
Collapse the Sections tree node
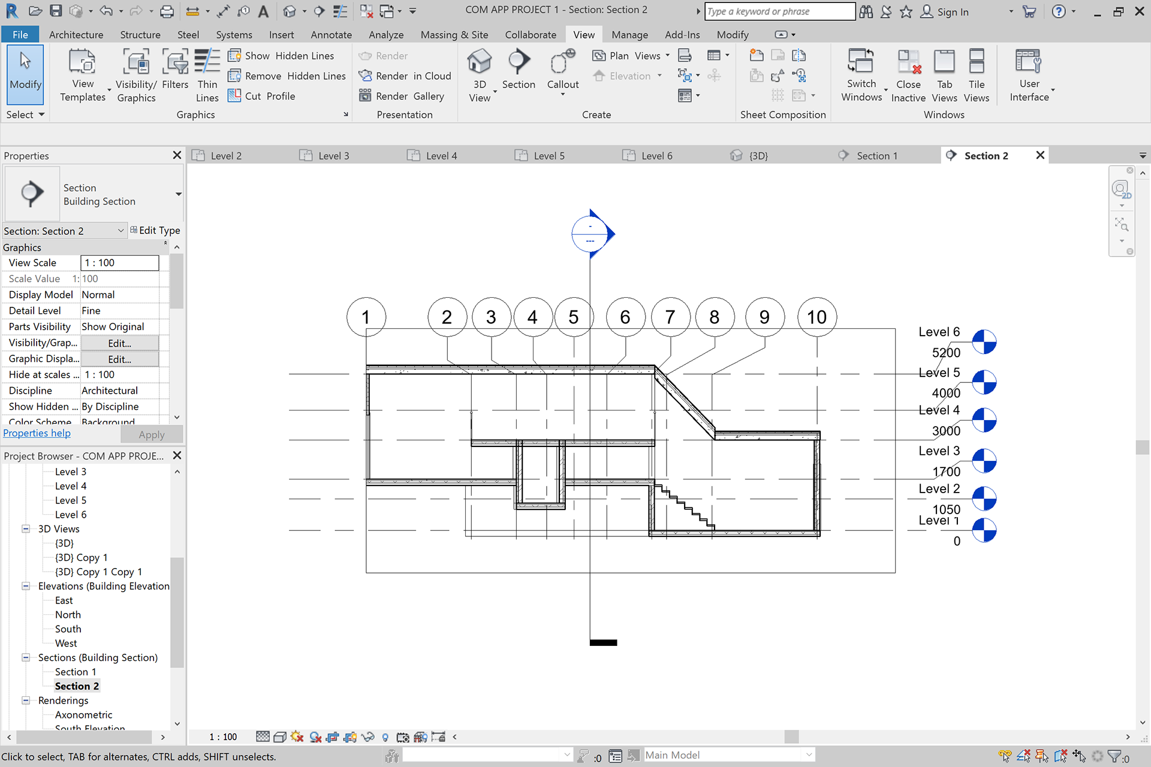point(26,657)
